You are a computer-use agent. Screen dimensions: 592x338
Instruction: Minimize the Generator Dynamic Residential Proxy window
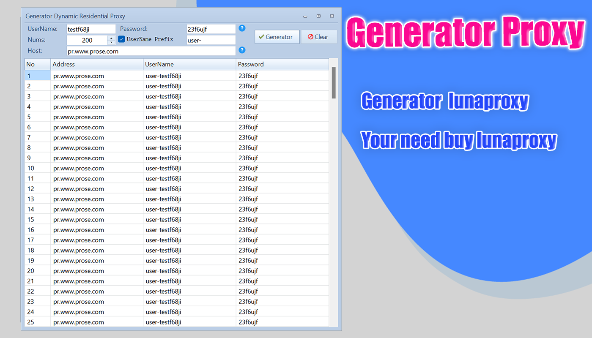(x=305, y=16)
